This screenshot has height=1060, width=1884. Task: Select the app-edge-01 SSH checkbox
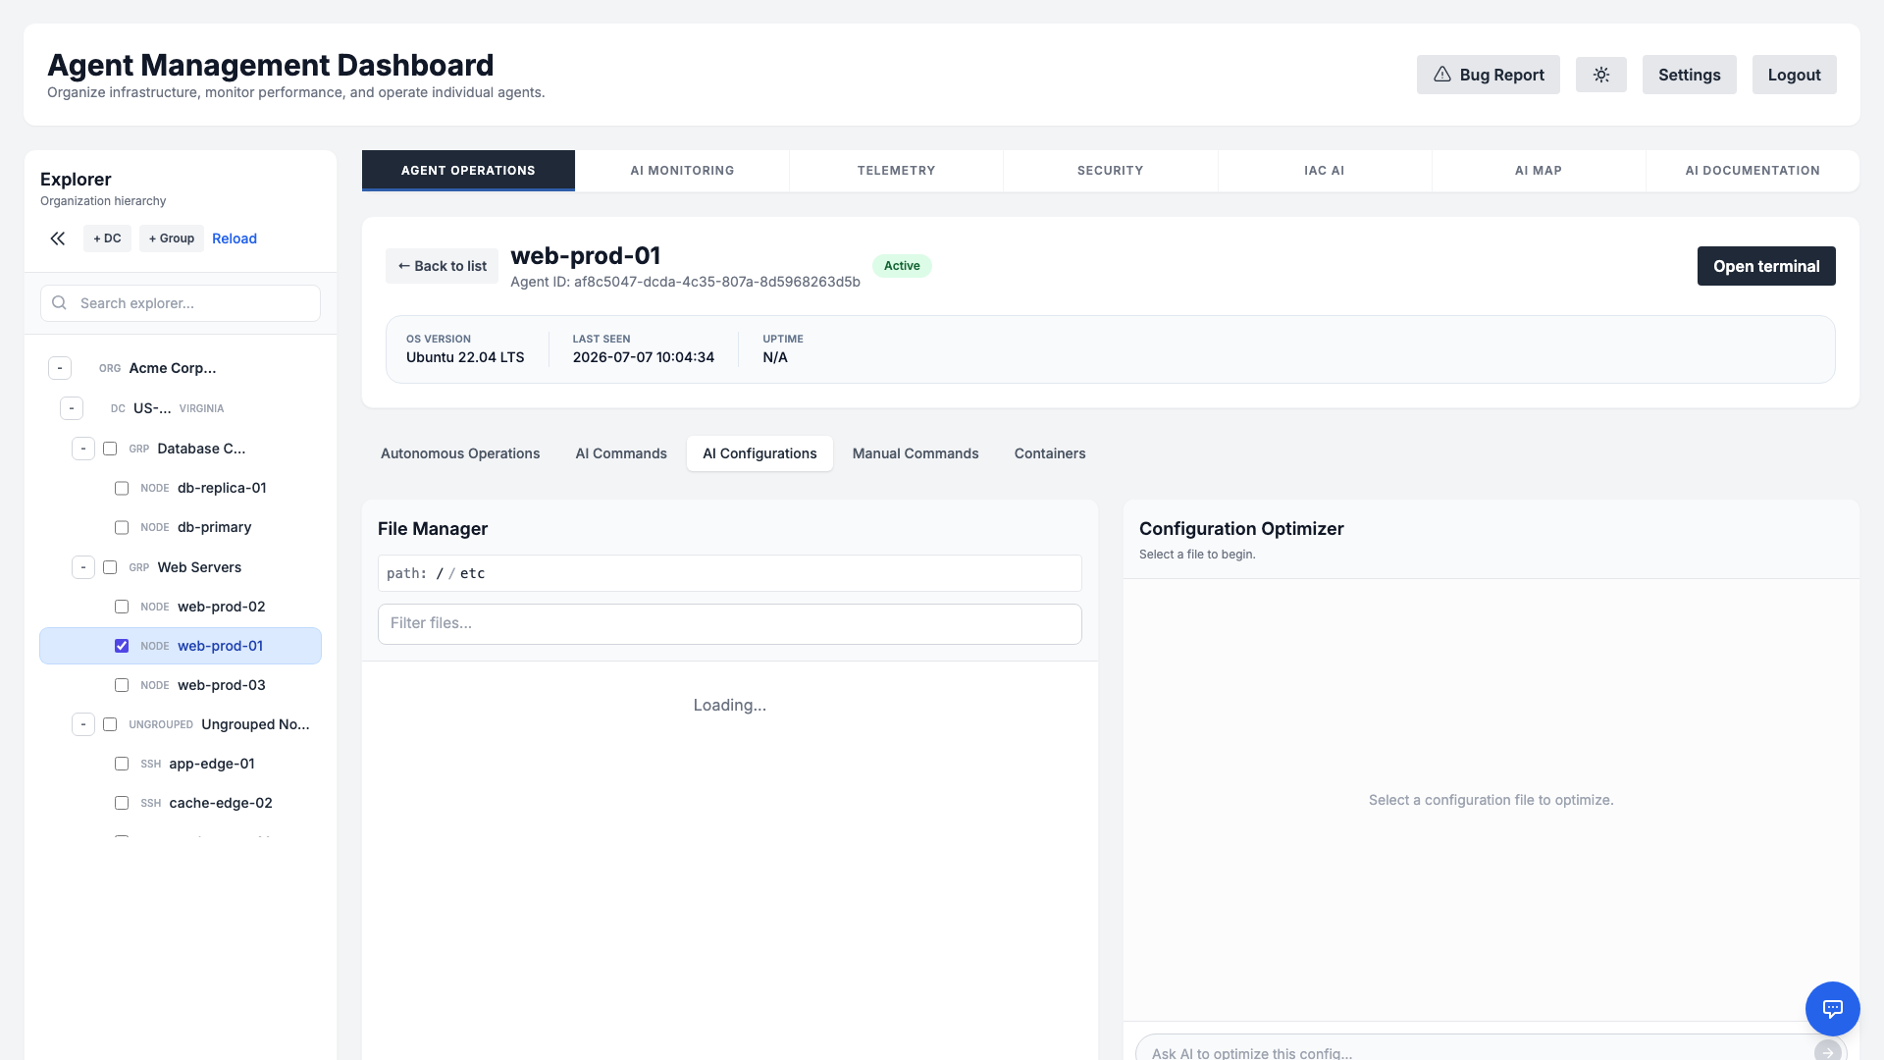point(122,764)
